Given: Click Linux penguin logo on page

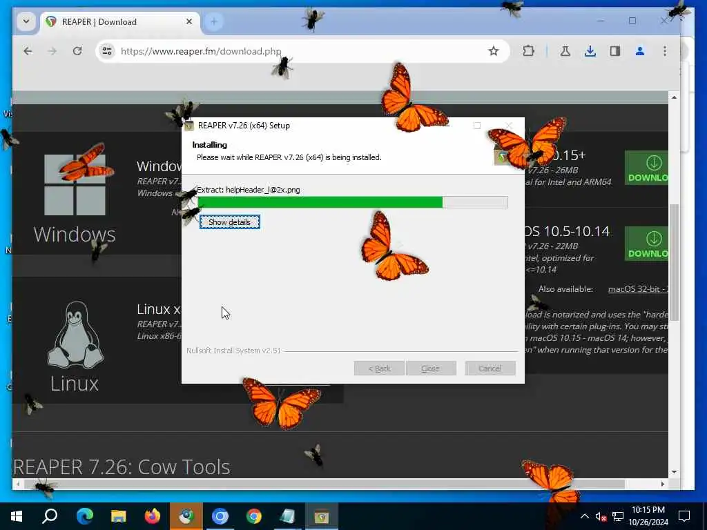Looking at the screenshot, I should point(76,335).
